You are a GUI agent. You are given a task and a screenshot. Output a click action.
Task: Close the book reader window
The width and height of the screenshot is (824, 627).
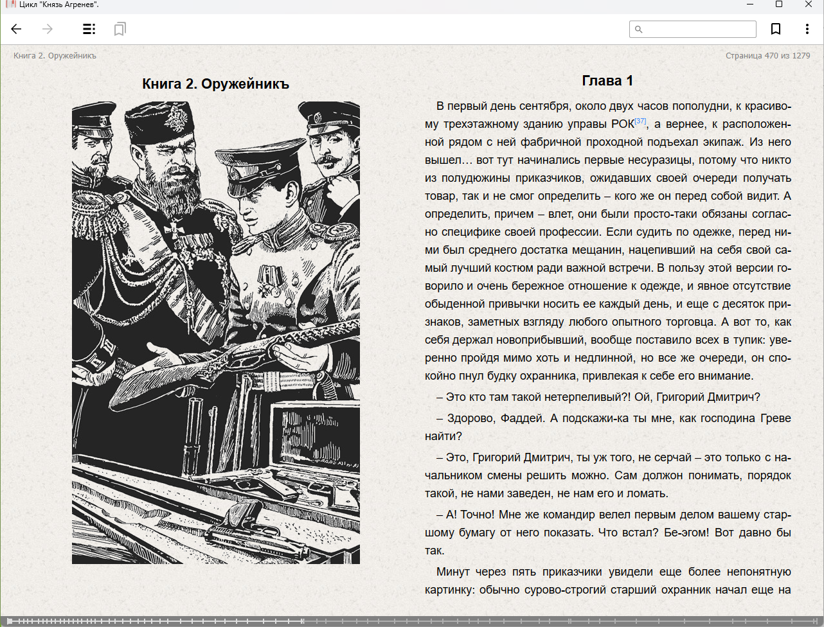[x=808, y=4]
